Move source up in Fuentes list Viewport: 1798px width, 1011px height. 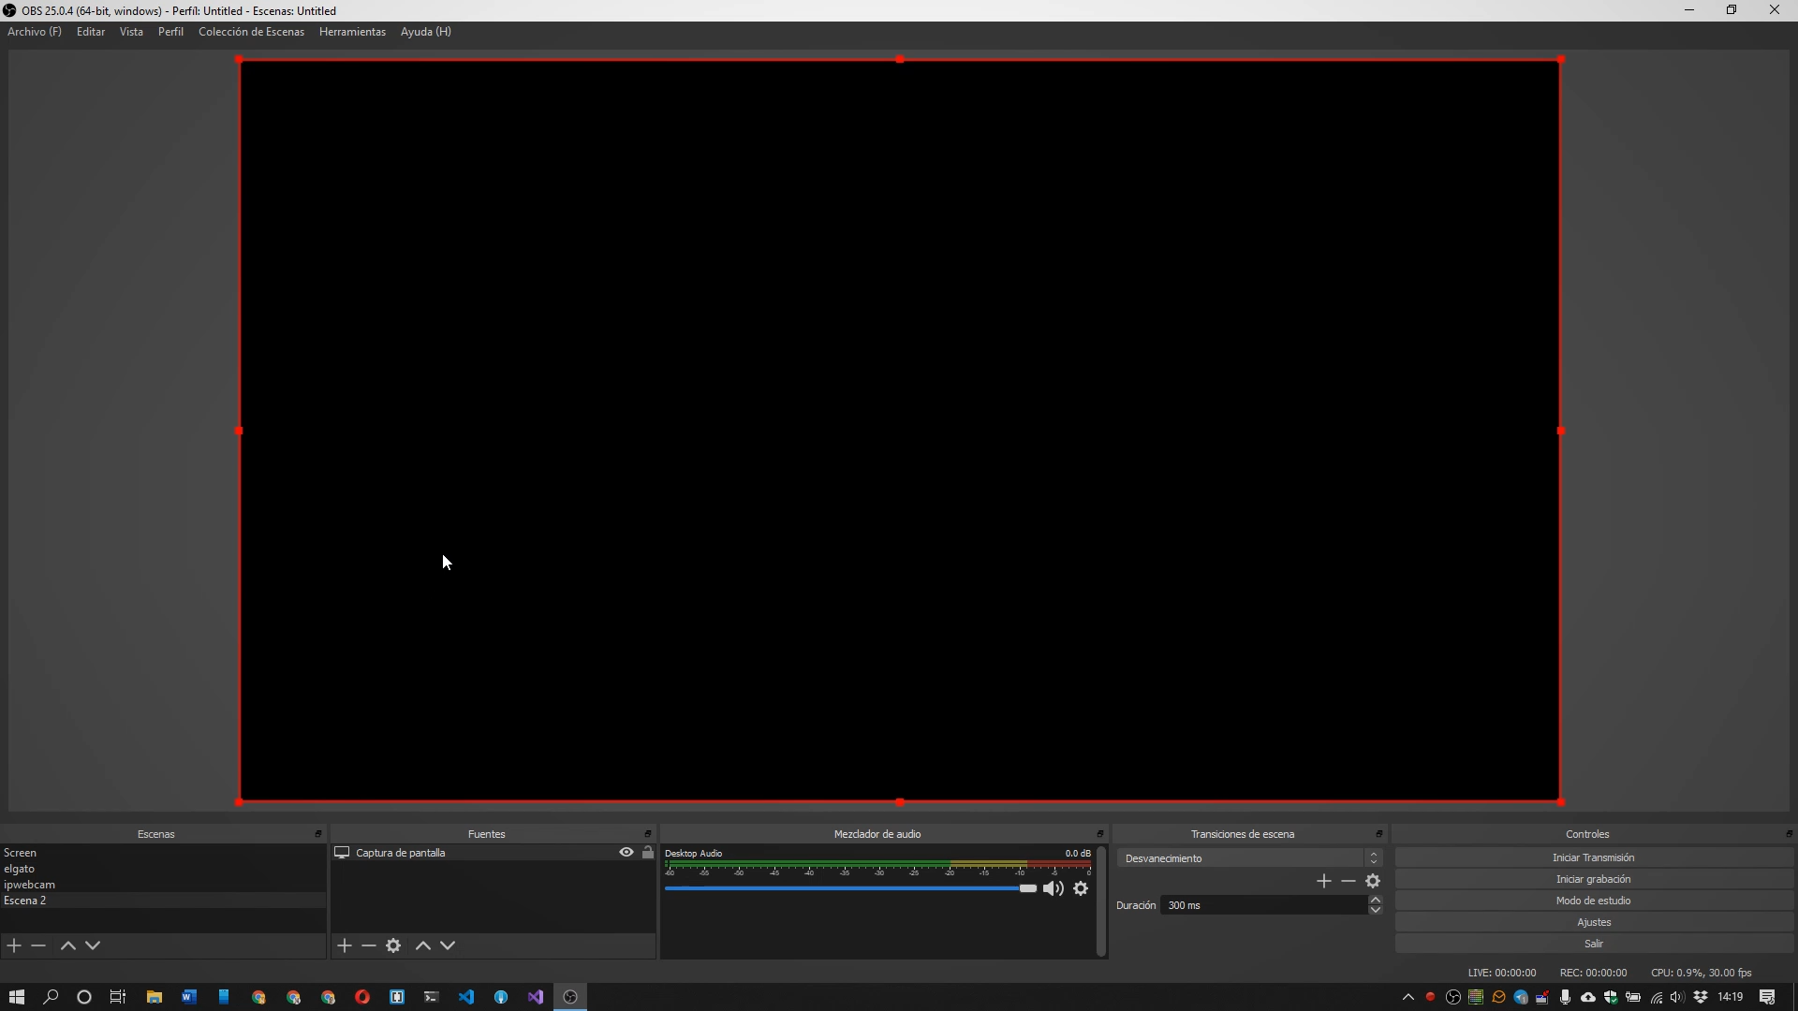(x=423, y=945)
